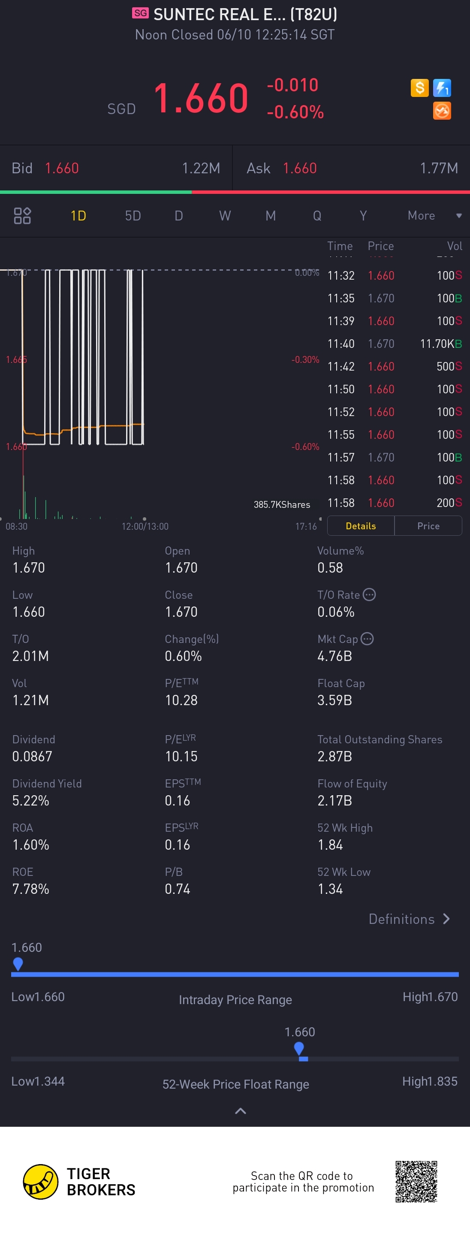Tap the 385.7KShares volume label

coord(282,504)
